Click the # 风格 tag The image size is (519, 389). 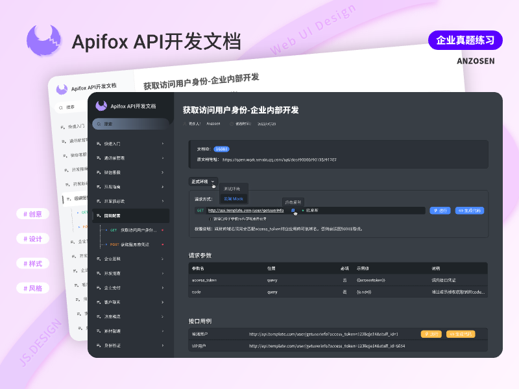(x=33, y=288)
